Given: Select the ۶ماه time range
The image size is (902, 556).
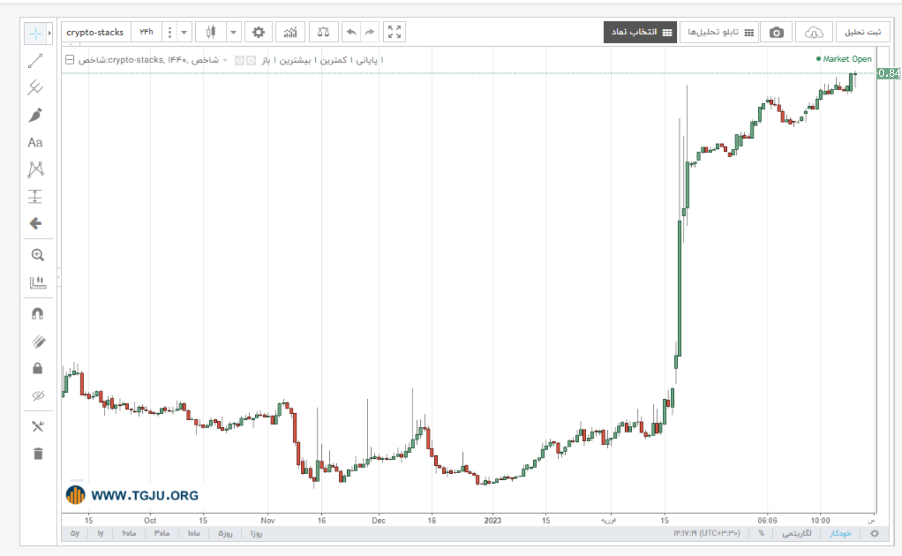Looking at the screenshot, I should click(x=129, y=533).
